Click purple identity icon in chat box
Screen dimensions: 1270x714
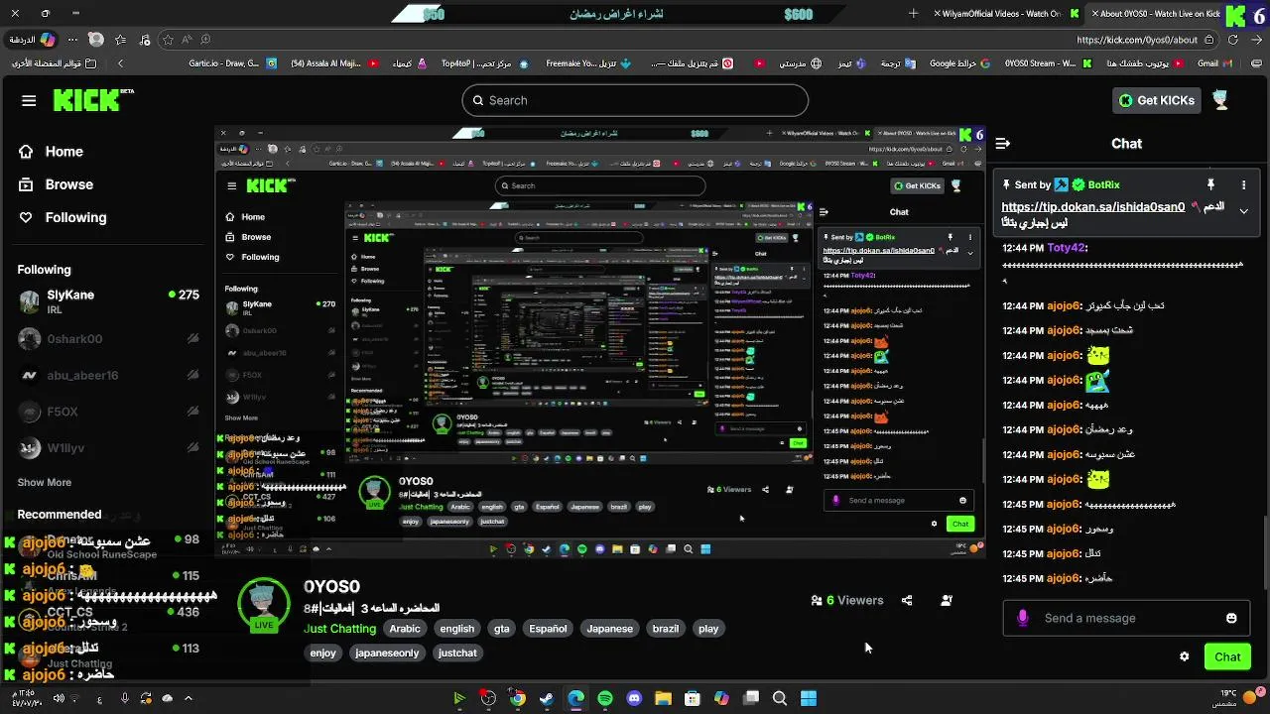[1023, 618]
